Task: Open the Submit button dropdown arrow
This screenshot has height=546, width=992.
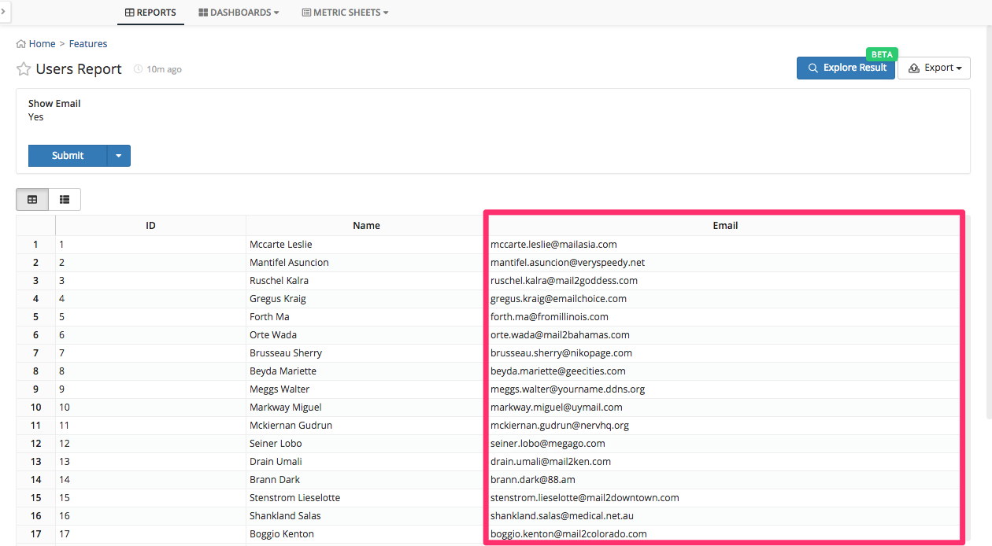Action: click(x=119, y=156)
